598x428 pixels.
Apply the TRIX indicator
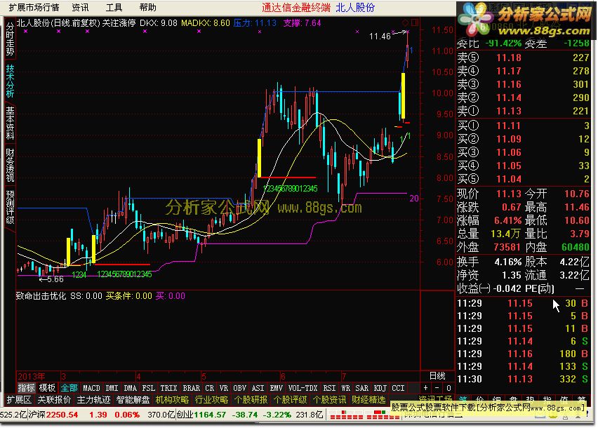(168, 388)
